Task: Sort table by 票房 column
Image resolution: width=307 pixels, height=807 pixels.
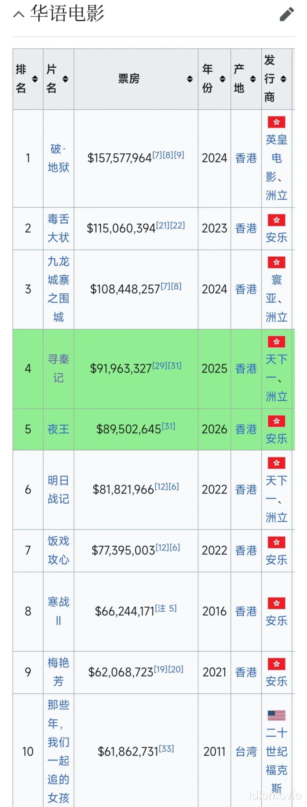Action: coord(190,79)
